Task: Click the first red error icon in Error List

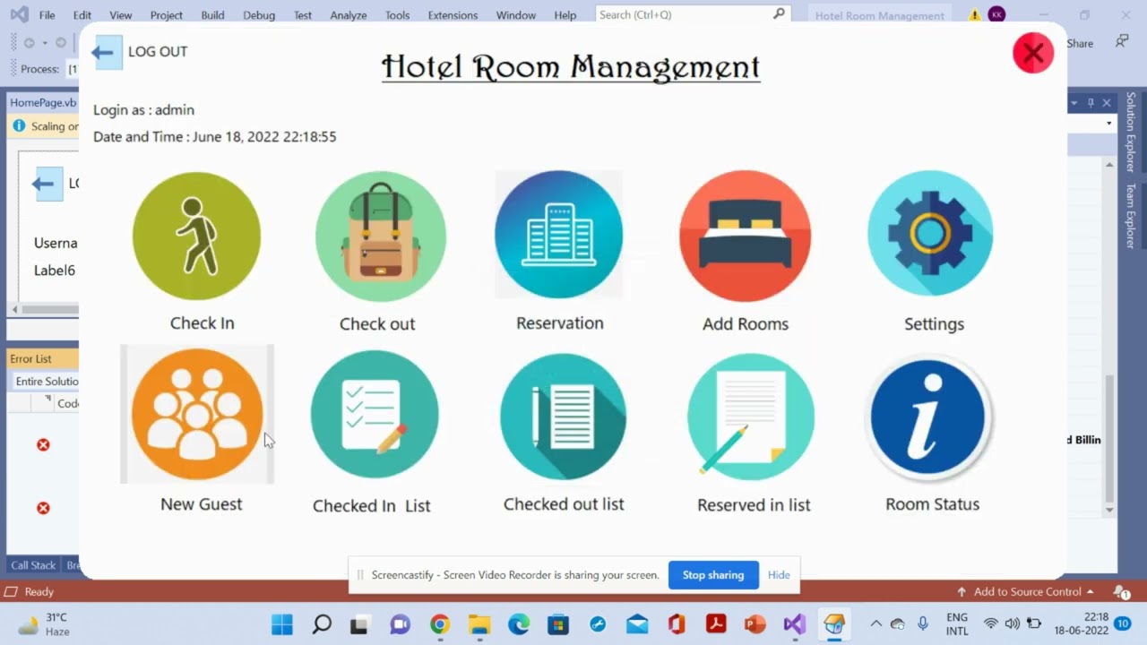Action: click(x=43, y=444)
